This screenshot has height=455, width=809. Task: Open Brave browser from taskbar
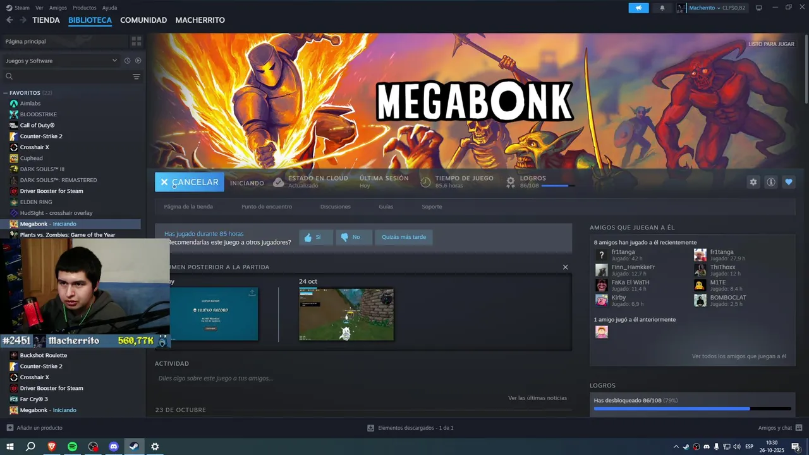pos(51,446)
